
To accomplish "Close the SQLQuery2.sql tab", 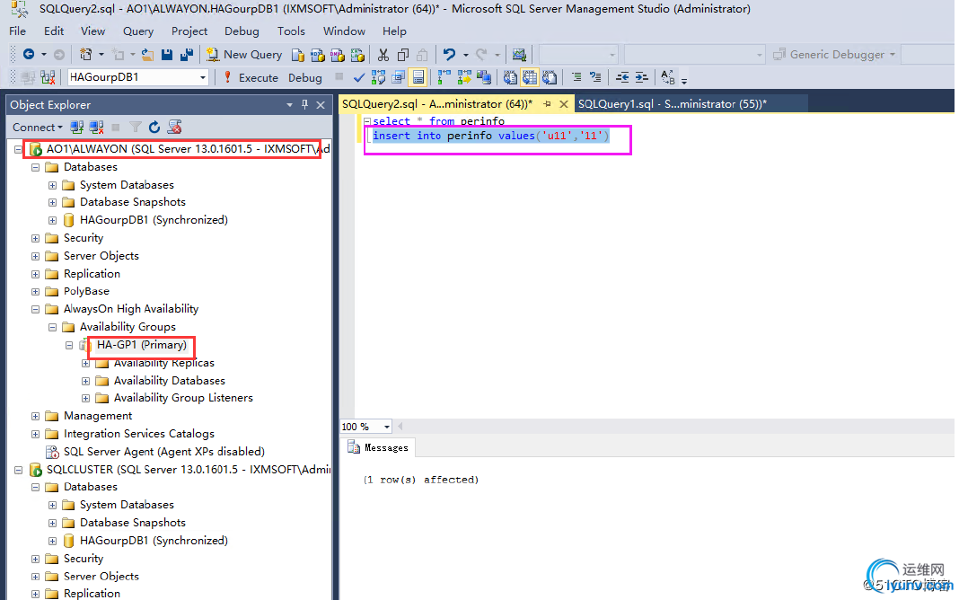I will 564,104.
